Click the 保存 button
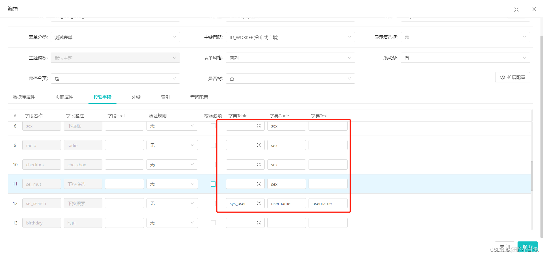Viewport: 543px width, 255px height. 527,246
